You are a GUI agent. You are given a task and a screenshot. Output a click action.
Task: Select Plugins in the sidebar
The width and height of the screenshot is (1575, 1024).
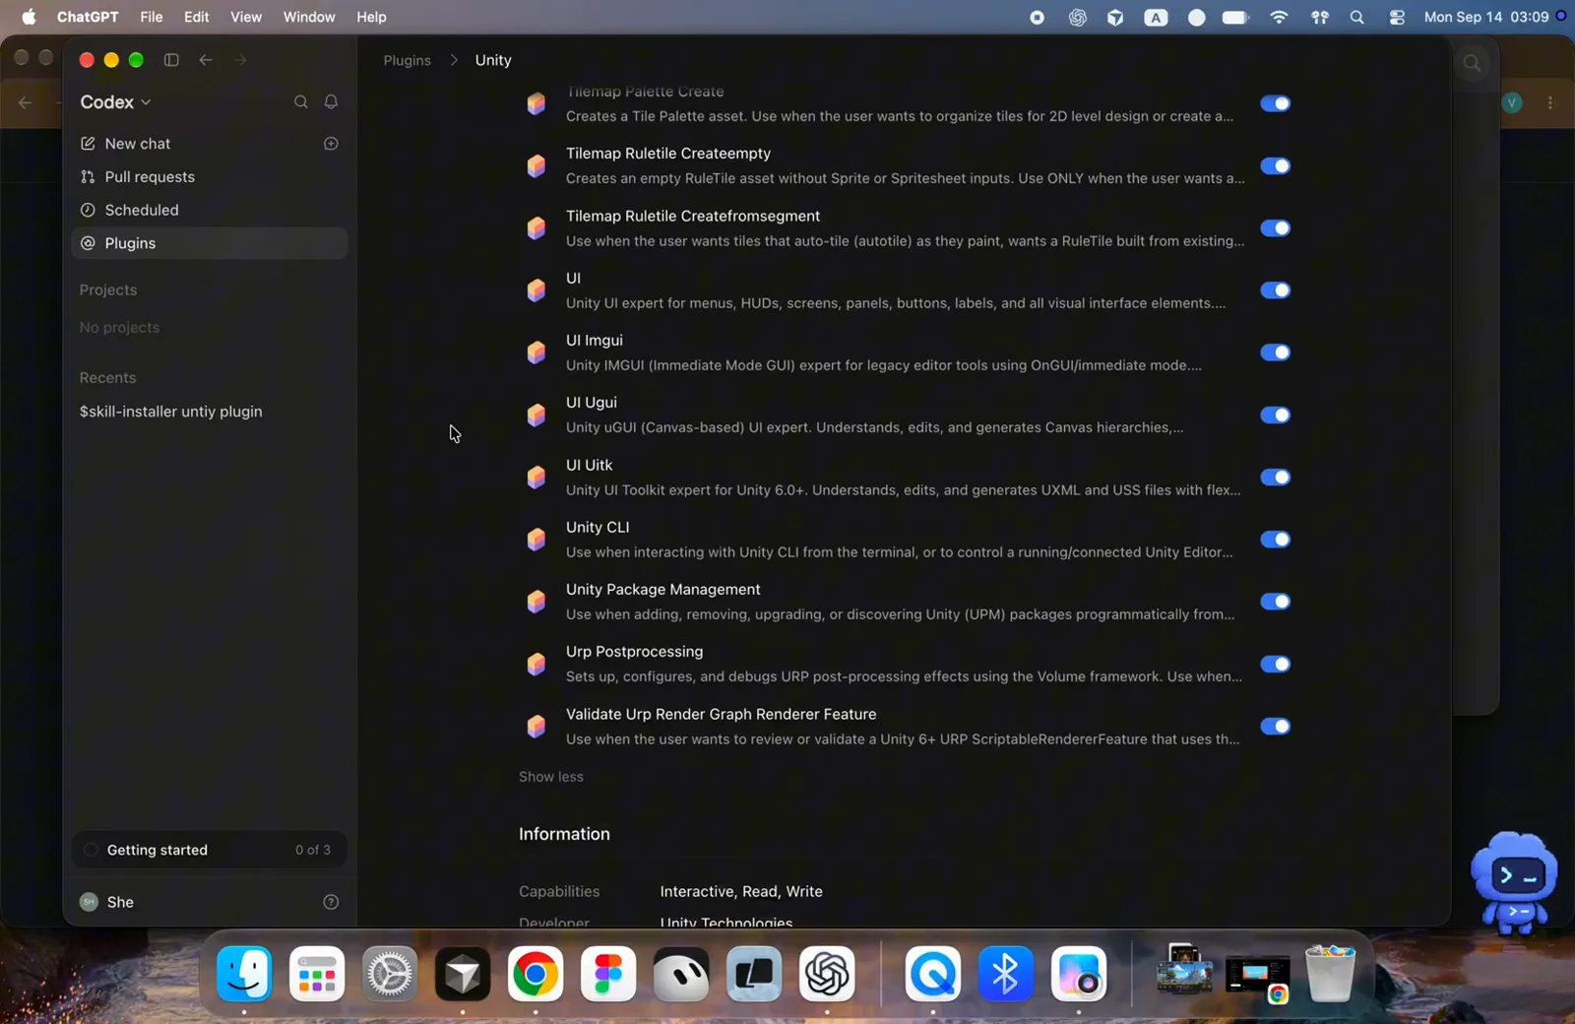(x=210, y=243)
